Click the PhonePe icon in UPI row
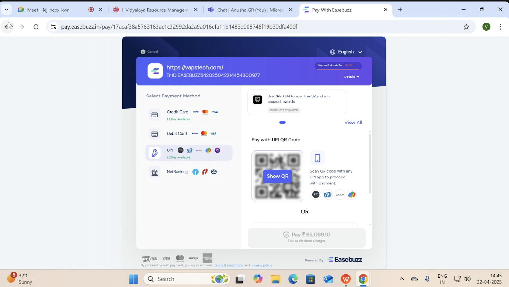This screenshot has width=509, height=287. [x=217, y=150]
